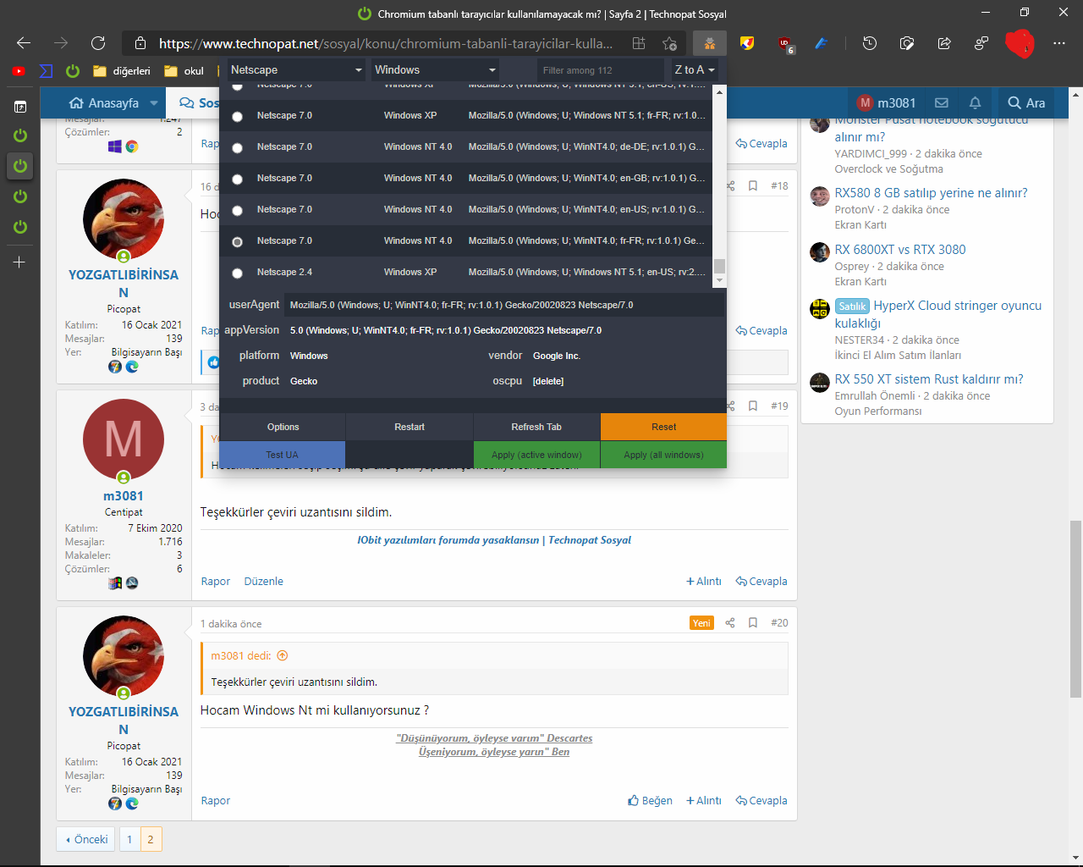Click the uBlock Origin extension icon
The image size is (1083, 867).
pyautogui.click(x=785, y=44)
